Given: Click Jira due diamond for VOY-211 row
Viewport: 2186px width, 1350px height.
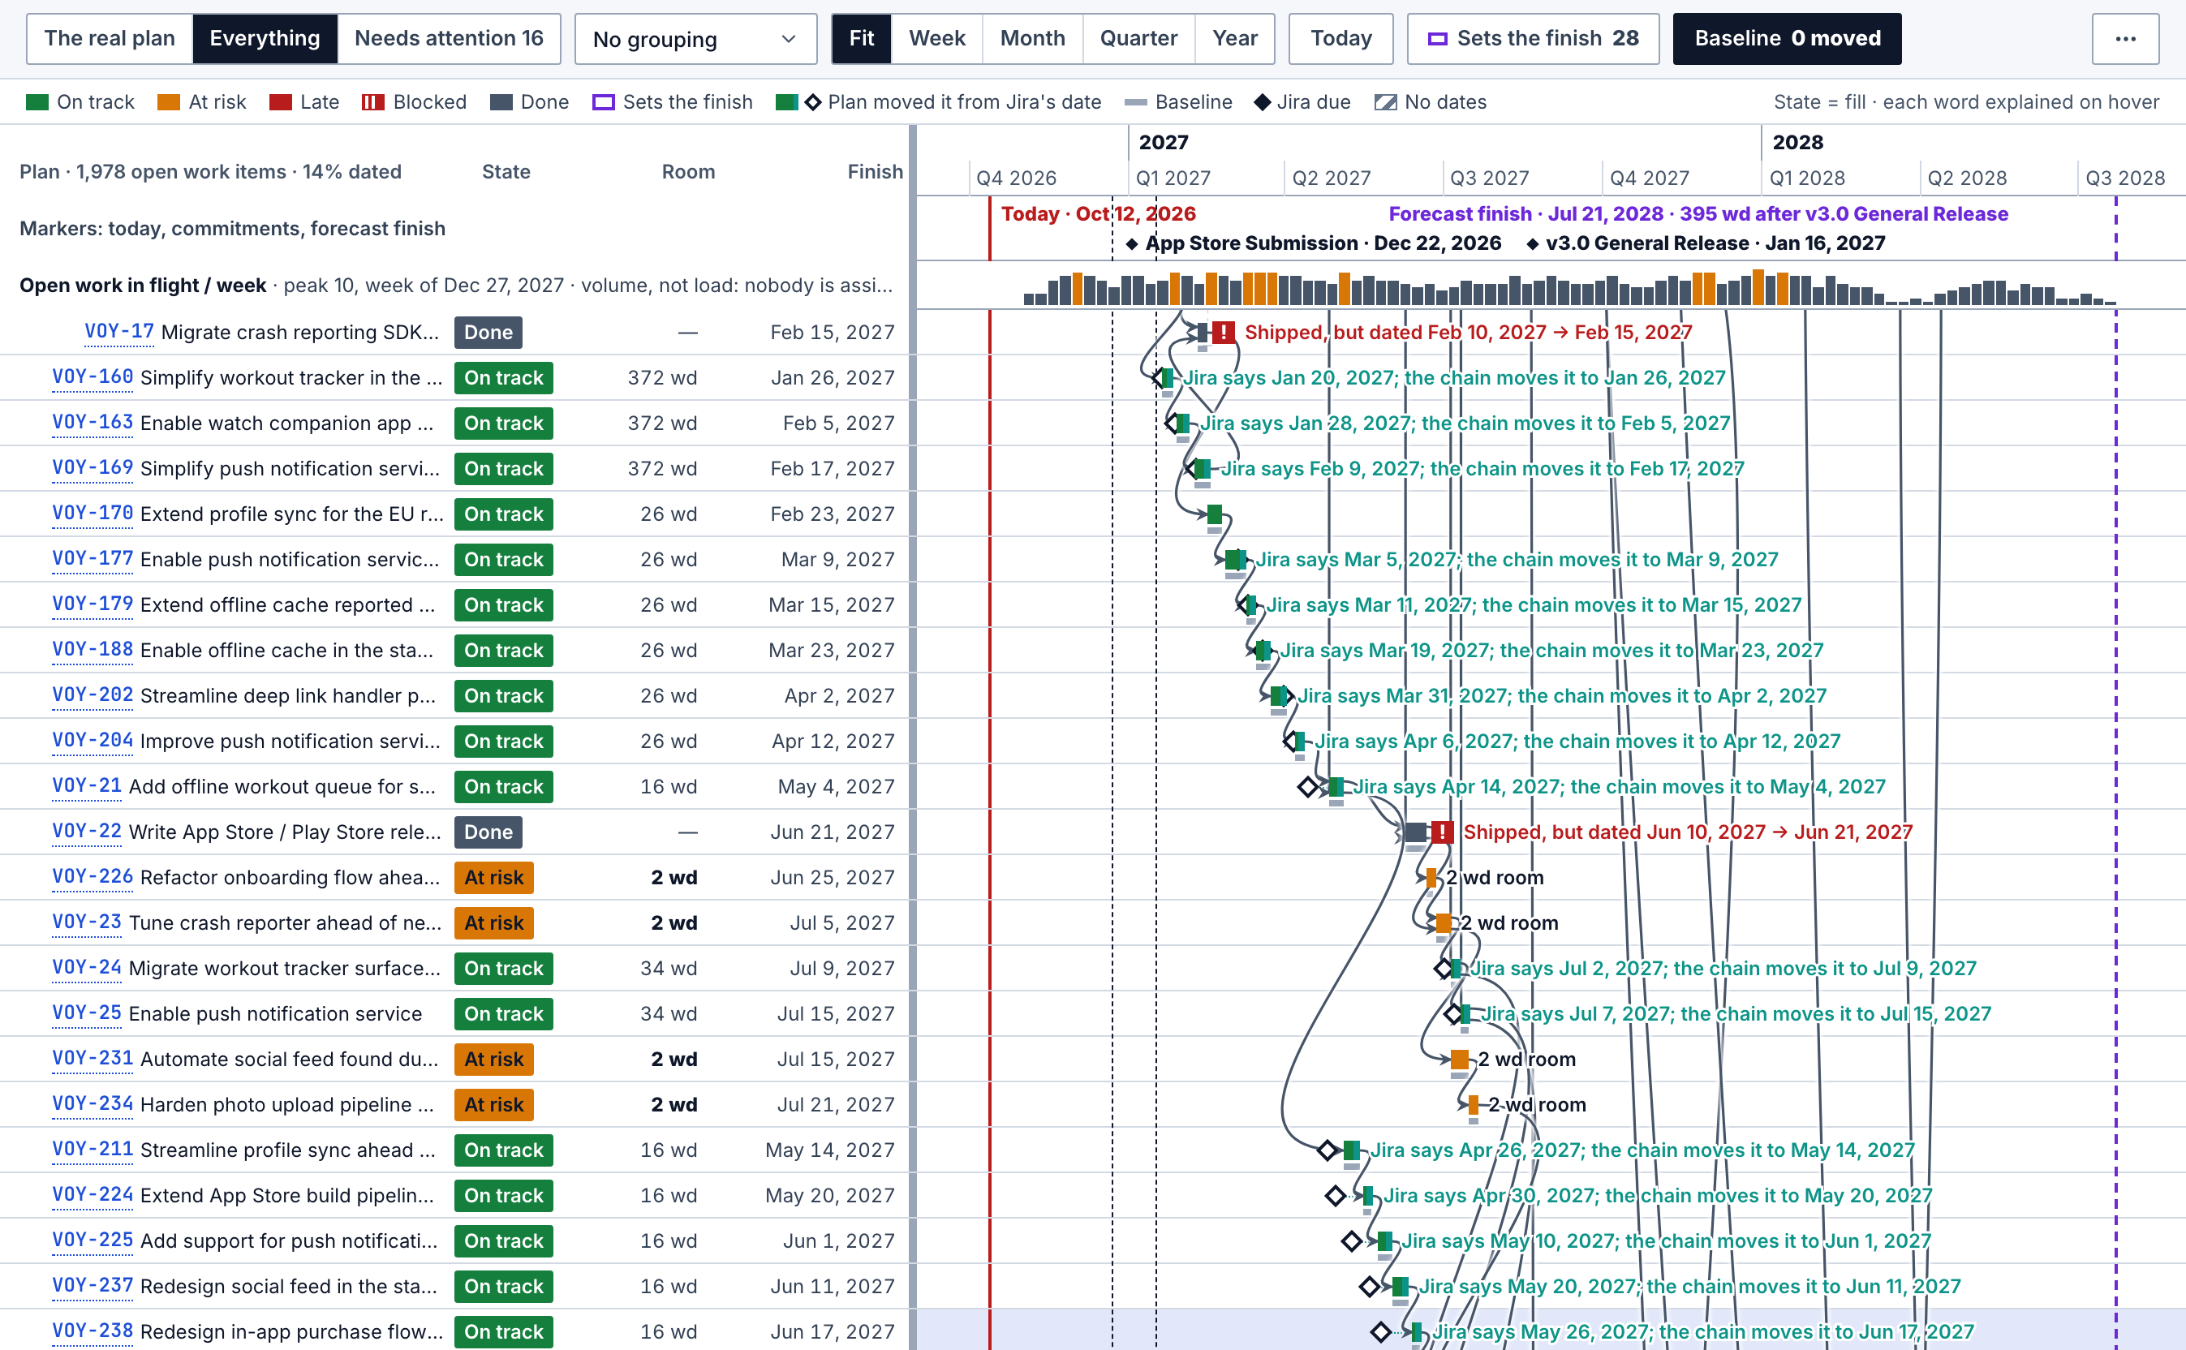Looking at the screenshot, I should 1328,1150.
